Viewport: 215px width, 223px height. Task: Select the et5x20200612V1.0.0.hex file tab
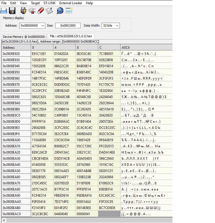coord(71,36)
